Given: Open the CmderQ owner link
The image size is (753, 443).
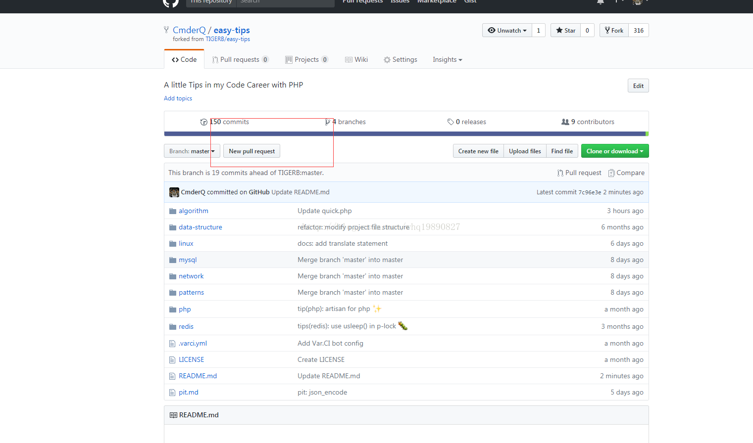Looking at the screenshot, I should point(189,30).
